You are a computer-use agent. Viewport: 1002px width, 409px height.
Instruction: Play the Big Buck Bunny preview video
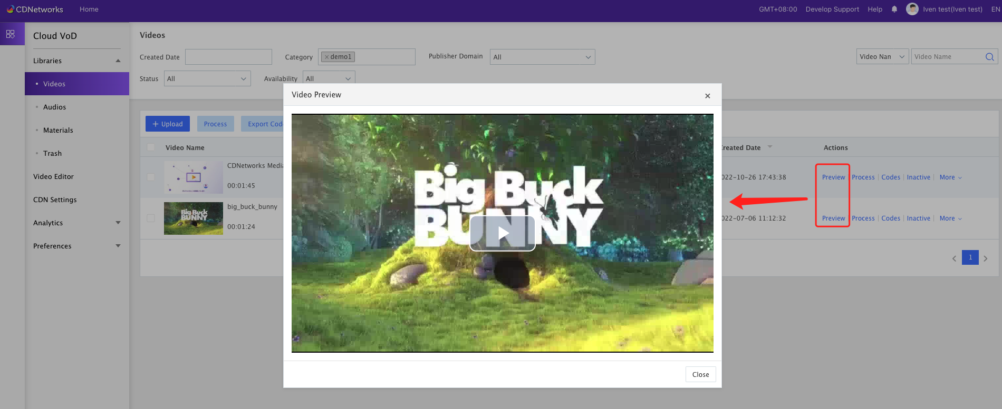(x=503, y=233)
